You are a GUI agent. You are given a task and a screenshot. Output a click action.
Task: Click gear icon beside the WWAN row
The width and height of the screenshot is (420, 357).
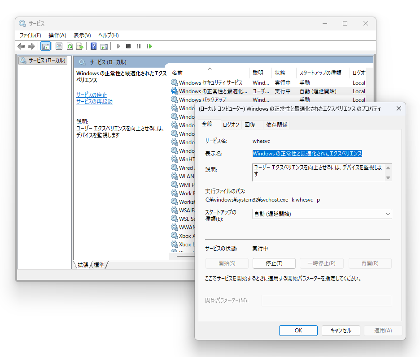tap(175, 227)
